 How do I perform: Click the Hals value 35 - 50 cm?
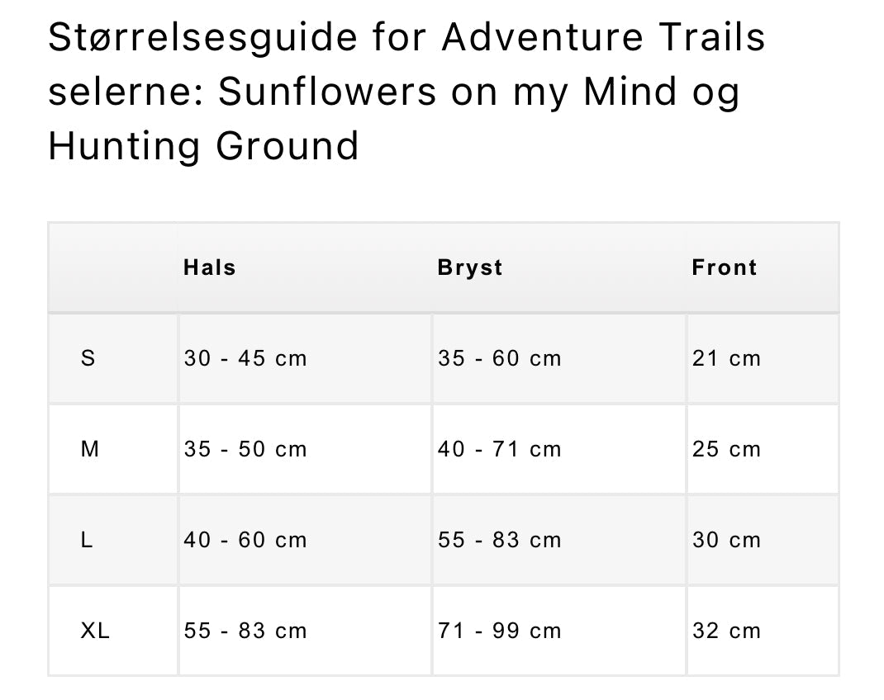(245, 449)
